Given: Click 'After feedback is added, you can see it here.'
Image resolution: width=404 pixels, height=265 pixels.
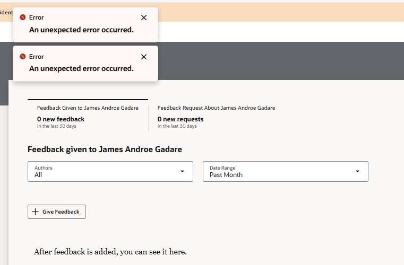Looking at the screenshot, I should click(x=110, y=252).
